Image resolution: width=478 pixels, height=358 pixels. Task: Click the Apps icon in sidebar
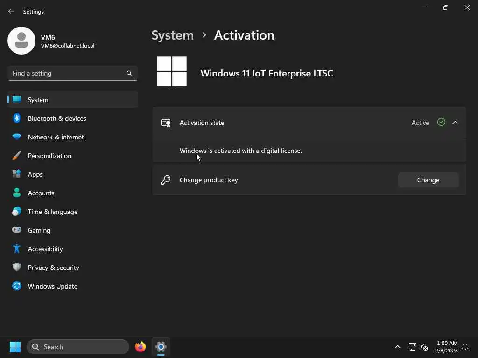pos(17,174)
